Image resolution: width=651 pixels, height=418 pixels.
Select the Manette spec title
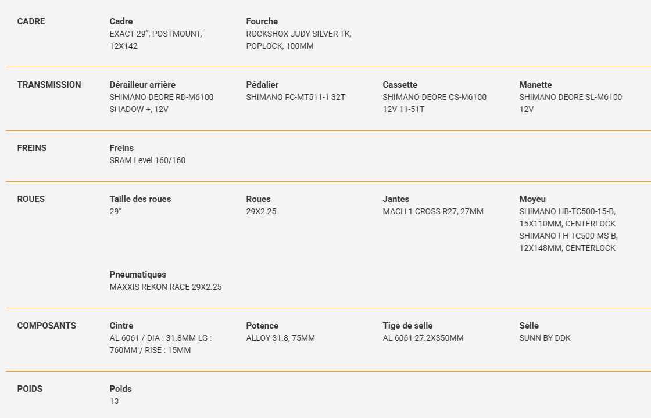click(x=535, y=85)
